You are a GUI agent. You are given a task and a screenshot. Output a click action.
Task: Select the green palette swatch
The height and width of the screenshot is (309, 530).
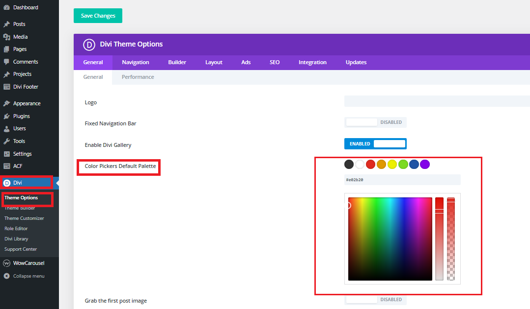[x=403, y=165]
